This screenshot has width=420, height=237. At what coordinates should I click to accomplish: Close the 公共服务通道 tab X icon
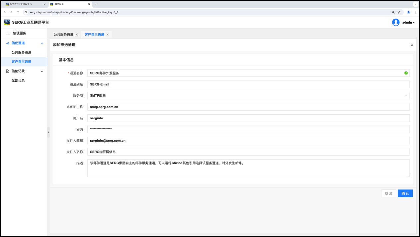click(77, 35)
